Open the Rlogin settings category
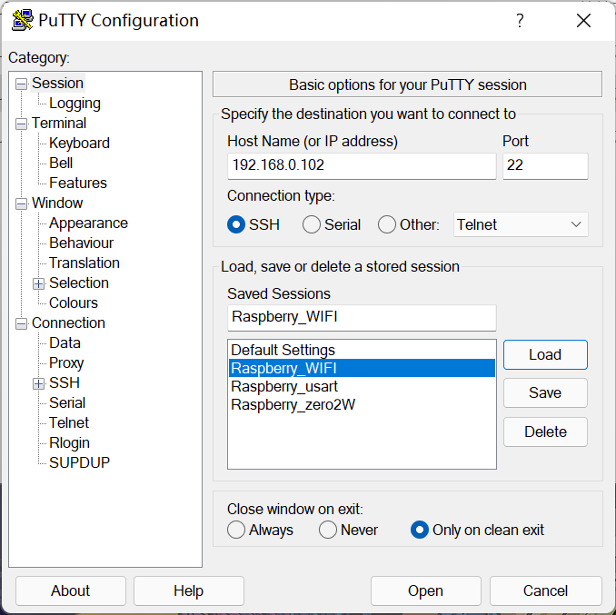The height and width of the screenshot is (615, 616). tap(70, 443)
